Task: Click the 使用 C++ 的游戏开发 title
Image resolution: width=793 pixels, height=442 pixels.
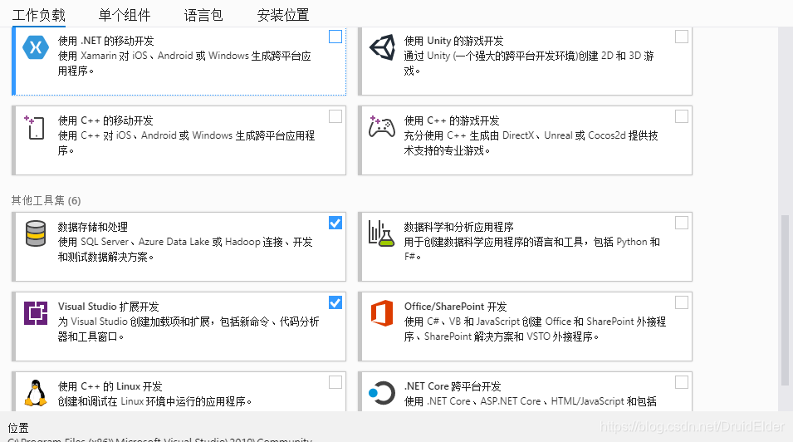Action: (x=452, y=120)
